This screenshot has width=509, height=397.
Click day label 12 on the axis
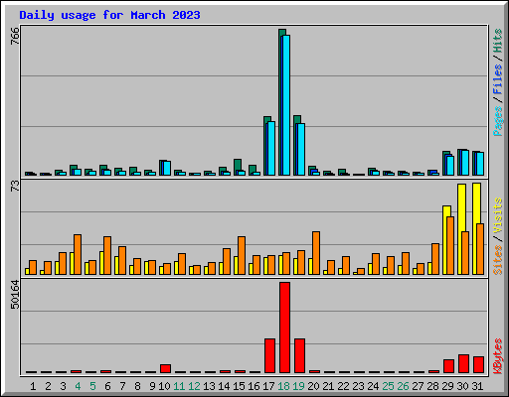click(194, 386)
